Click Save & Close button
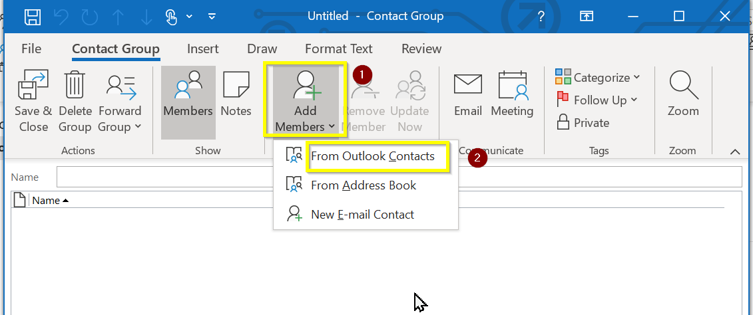This screenshot has width=753, height=315. (33, 102)
